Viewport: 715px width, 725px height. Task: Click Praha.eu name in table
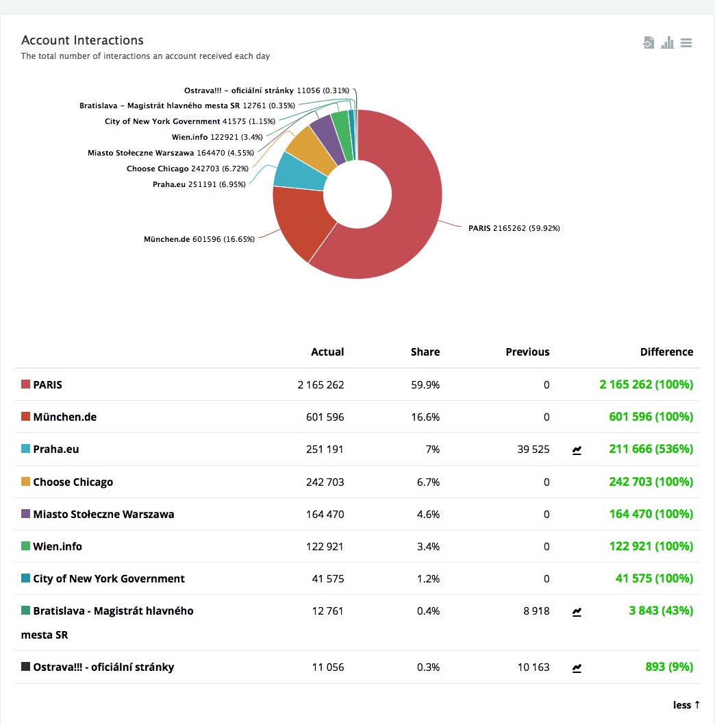point(56,450)
